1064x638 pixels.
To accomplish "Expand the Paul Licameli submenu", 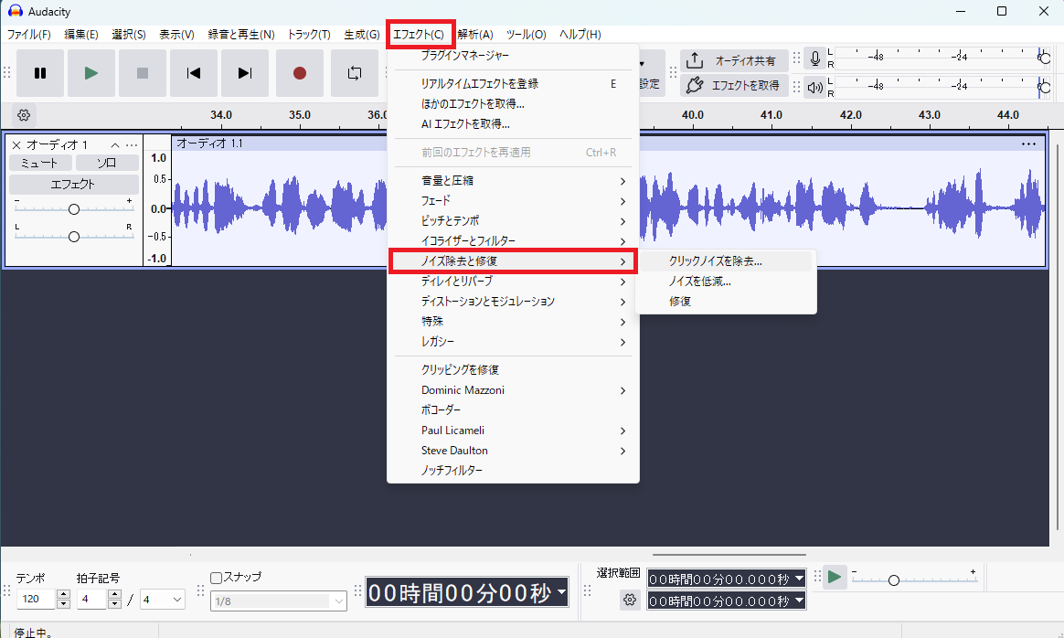I will click(513, 431).
